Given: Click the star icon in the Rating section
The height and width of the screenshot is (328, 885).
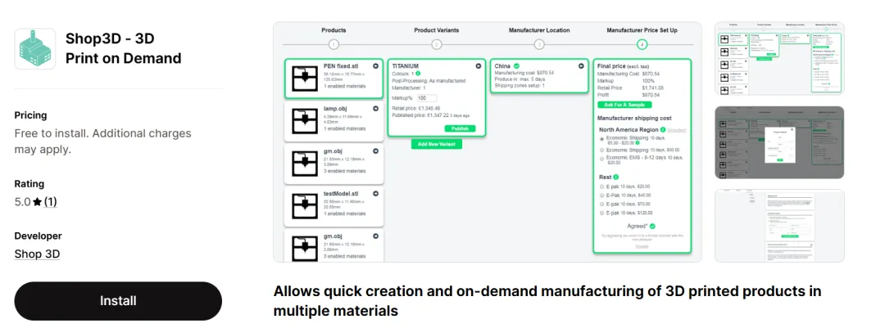Looking at the screenshot, I should point(38,202).
